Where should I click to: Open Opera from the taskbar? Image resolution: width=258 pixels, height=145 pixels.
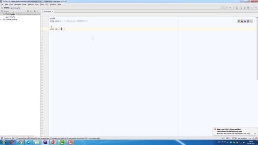point(12,142)
